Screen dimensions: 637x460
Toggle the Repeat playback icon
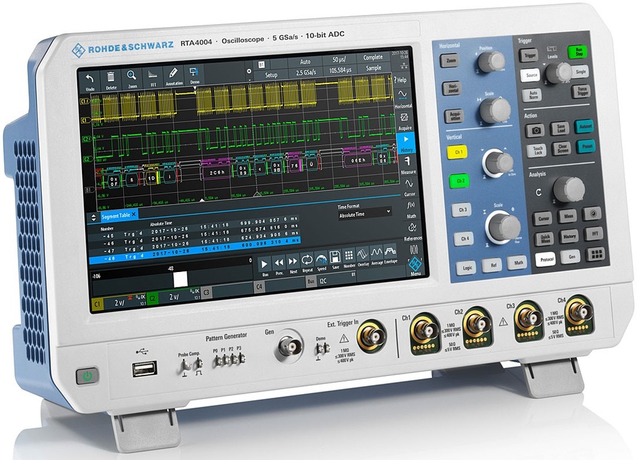pos(307,262)
